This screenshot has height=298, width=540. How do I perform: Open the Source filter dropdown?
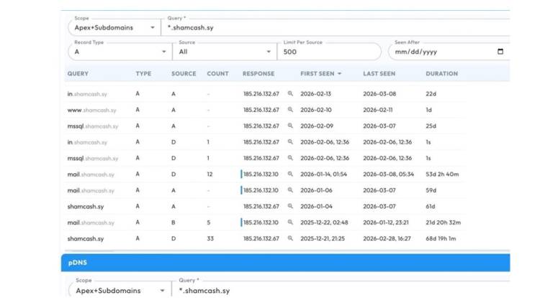pos(225,52)
